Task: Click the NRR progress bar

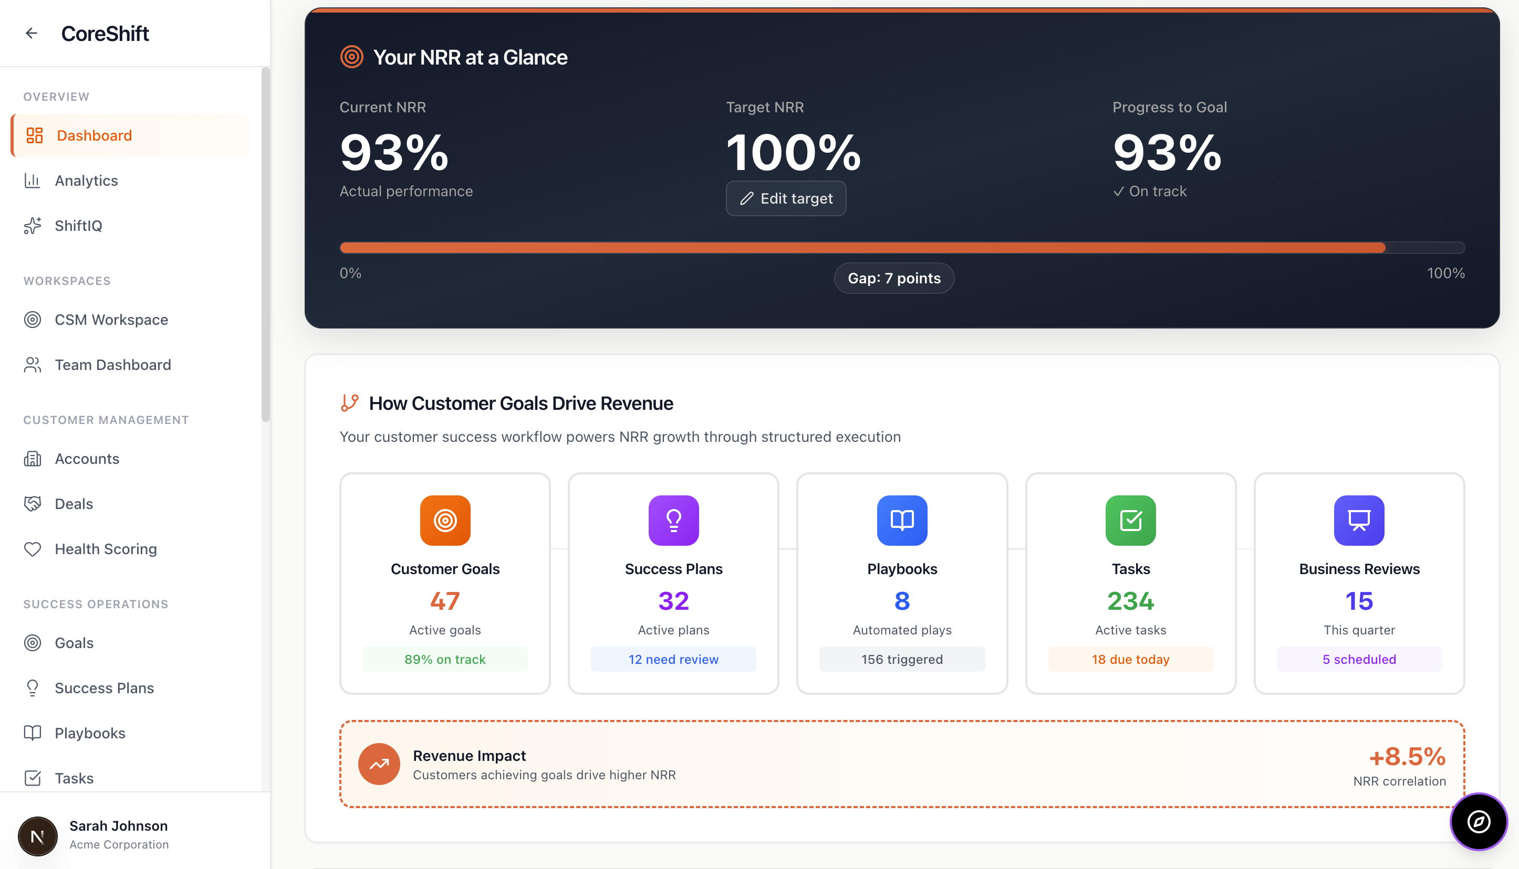Action: click(x=901, y=248)
